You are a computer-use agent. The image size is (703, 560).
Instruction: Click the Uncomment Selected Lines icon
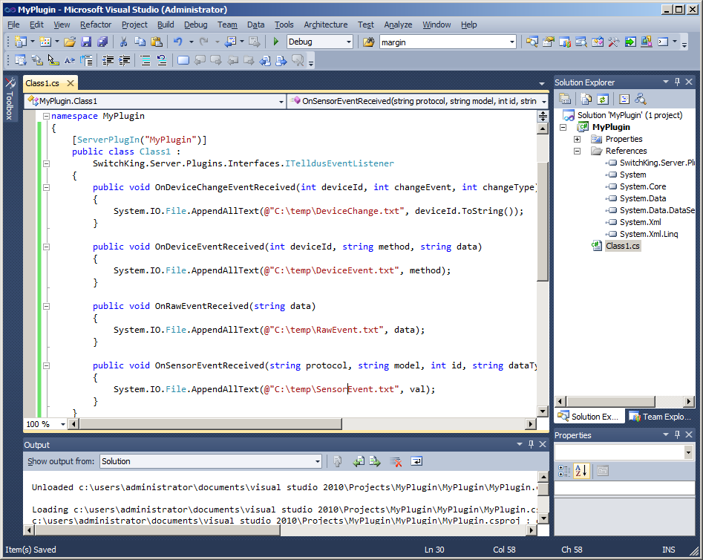pos(162,61)
